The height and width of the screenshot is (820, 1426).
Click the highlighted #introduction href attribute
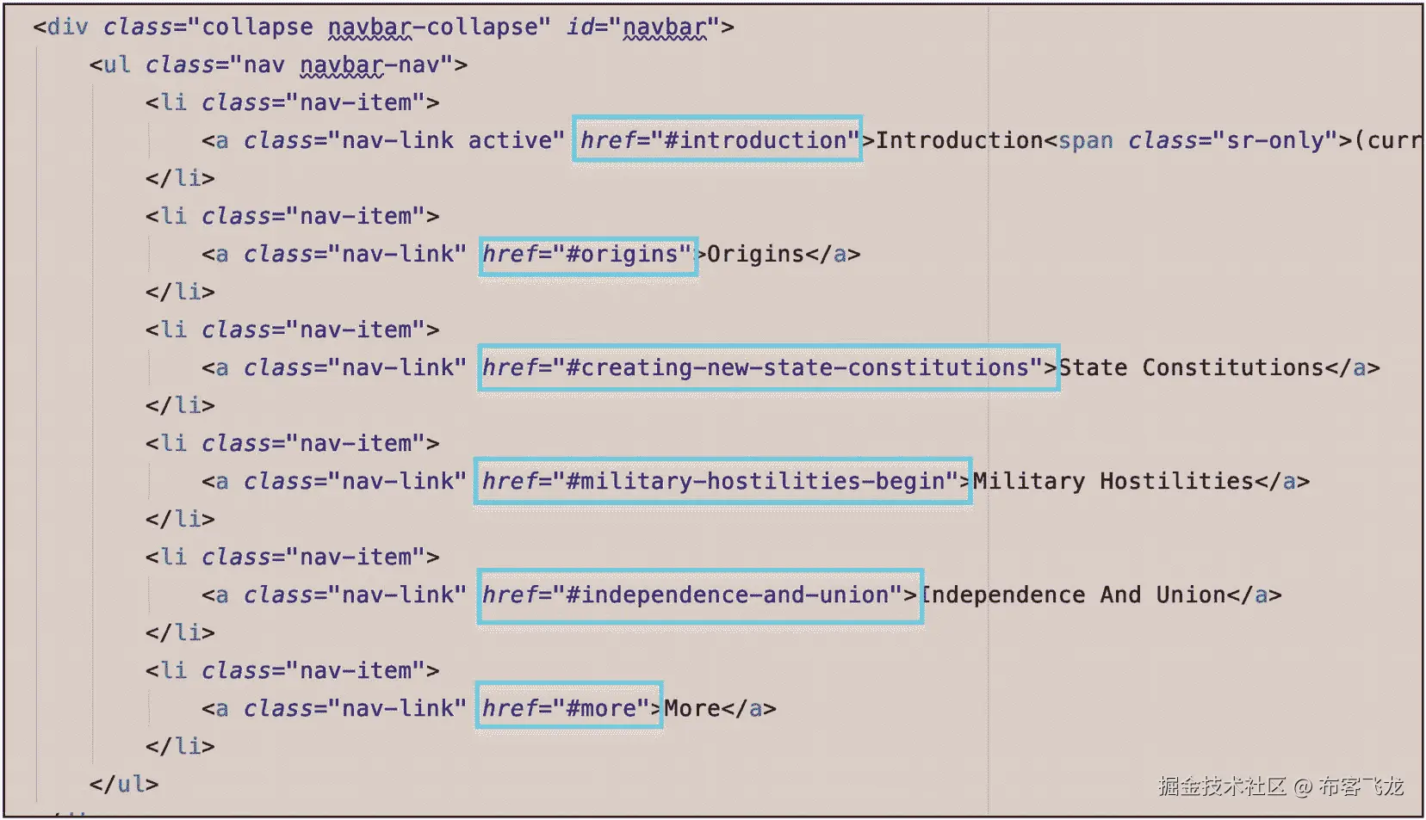click(717, 140)
